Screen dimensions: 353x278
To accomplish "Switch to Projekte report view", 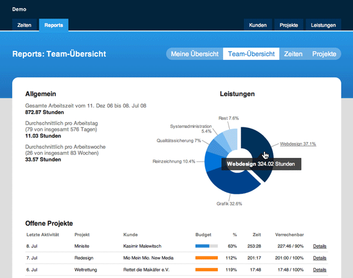I will point(324,54).
